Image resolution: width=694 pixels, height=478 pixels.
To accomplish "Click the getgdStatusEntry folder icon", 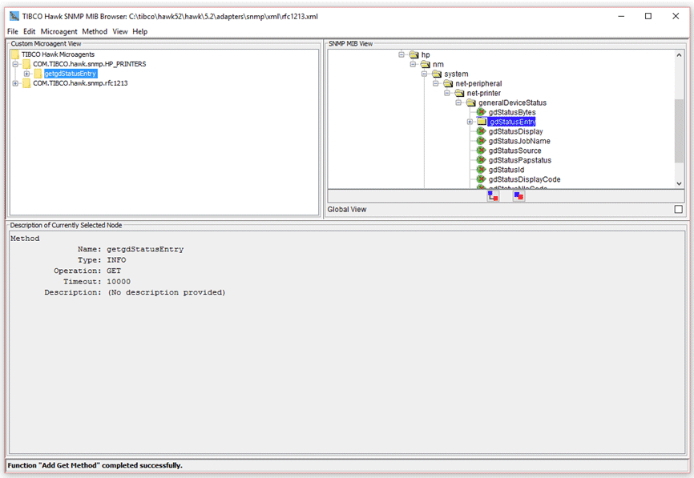I will pos(38,74).
